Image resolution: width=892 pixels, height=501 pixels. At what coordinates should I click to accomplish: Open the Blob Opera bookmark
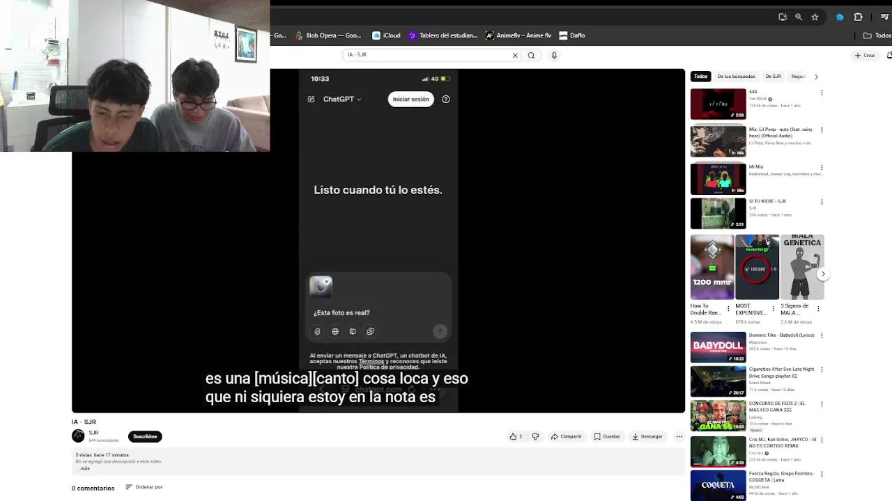click(328, 35)
